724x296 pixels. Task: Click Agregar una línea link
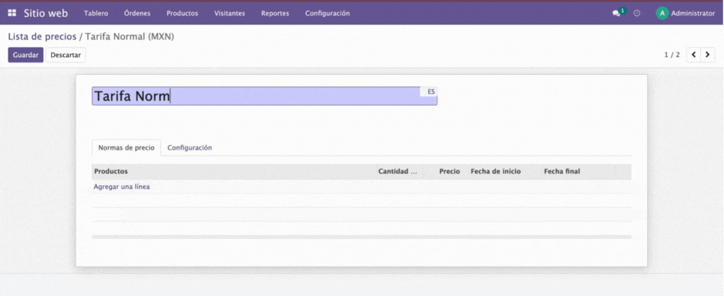pyautogui.click(x=122, y=187)
